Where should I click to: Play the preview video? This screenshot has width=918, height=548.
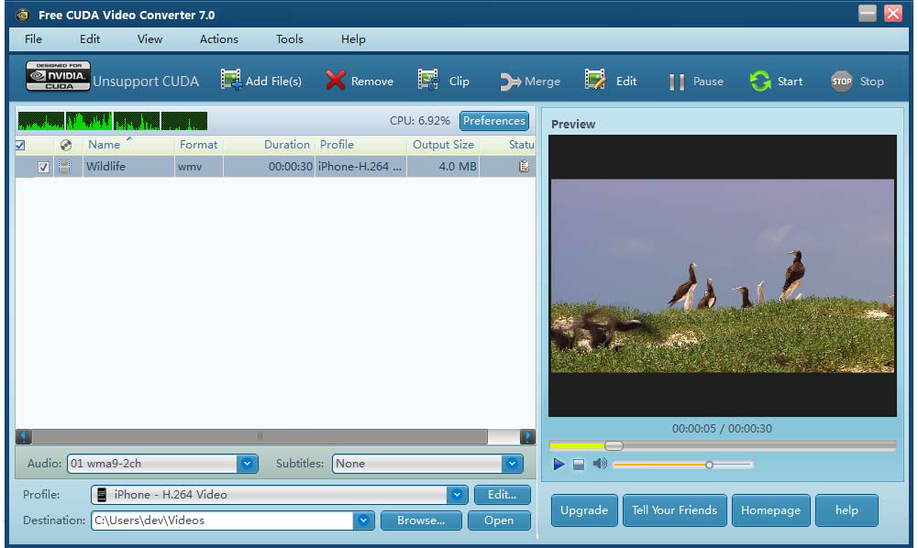tap(559, 464)
